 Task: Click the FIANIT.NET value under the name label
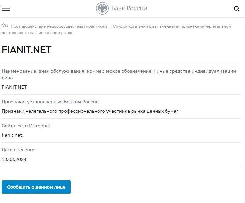click(14, 87)
